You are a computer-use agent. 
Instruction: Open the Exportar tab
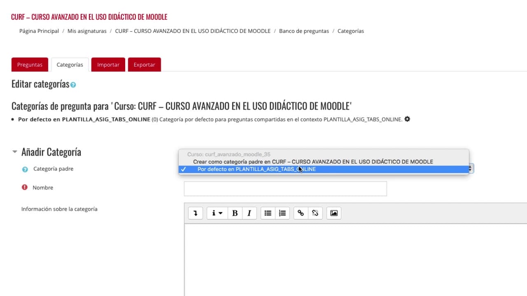pyautogui.click(x=144, y=65)
